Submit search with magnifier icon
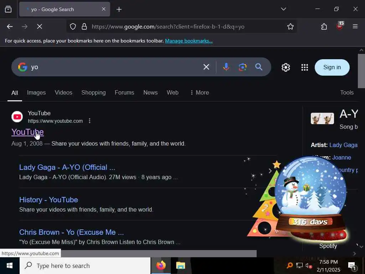 click(259, 67)
